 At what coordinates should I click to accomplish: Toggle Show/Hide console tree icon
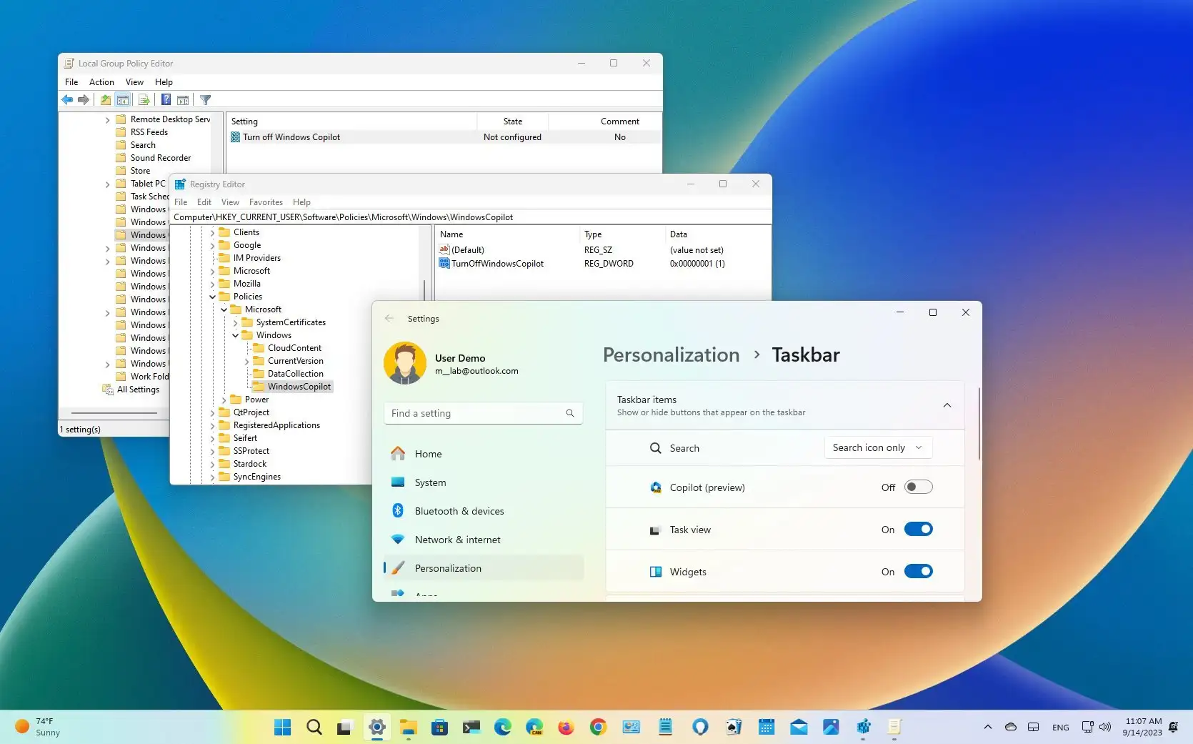click(123, 100)
